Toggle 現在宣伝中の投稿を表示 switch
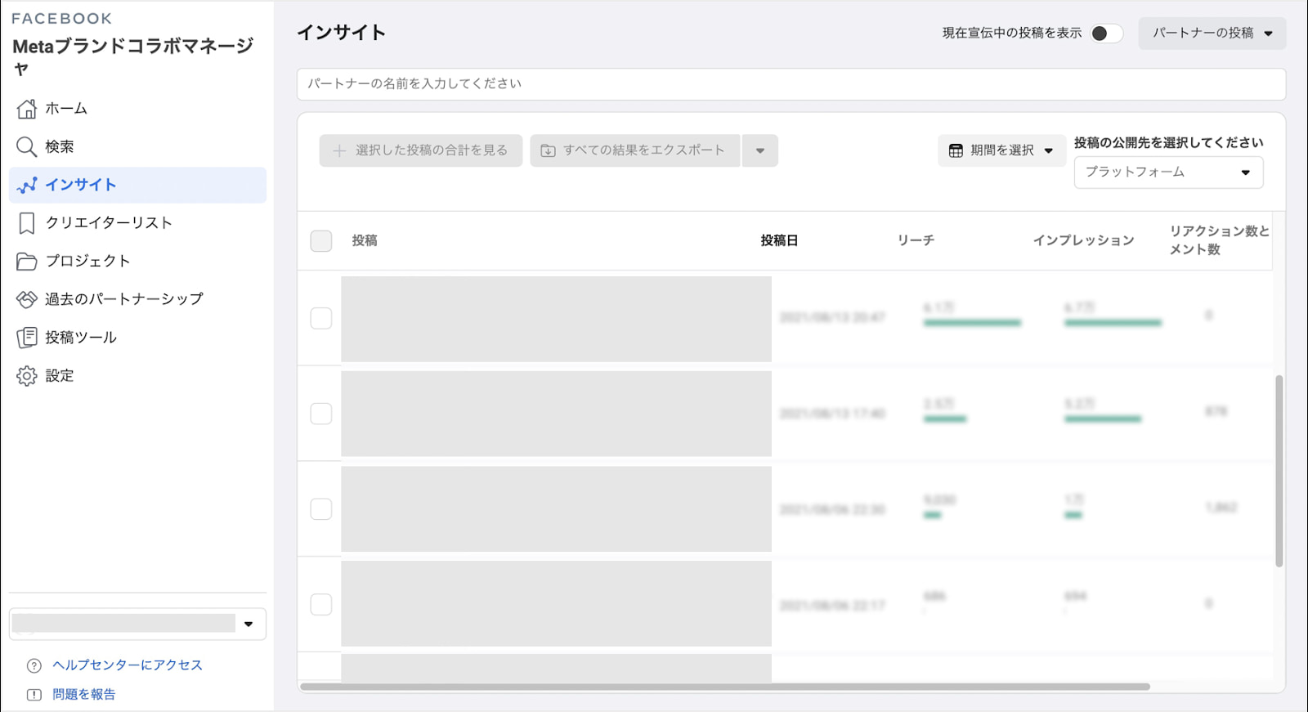The width and height of the screenshot is (1308, 712). pos(1107,33)
